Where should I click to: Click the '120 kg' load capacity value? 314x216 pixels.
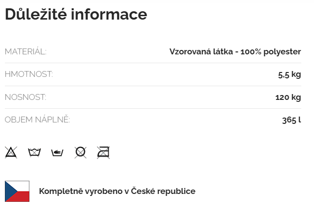point(288,97)
